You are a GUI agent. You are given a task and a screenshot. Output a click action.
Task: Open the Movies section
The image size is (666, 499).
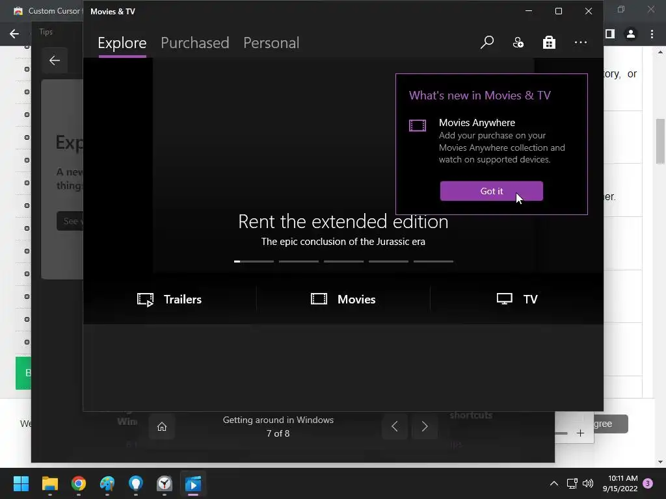coord(343,299)
